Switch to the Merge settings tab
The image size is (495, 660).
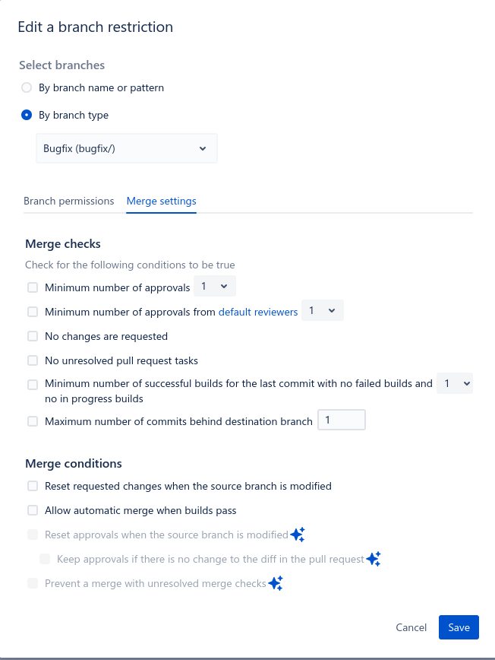pos(161,201)
